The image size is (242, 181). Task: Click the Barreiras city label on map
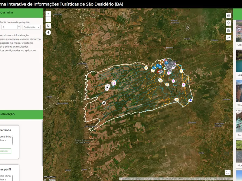(169, 48)
